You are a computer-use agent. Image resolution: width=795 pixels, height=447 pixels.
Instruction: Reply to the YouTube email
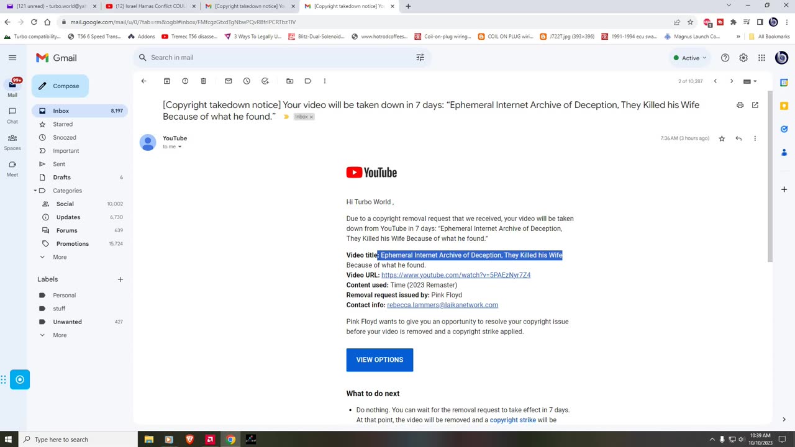tap(738, 138)
